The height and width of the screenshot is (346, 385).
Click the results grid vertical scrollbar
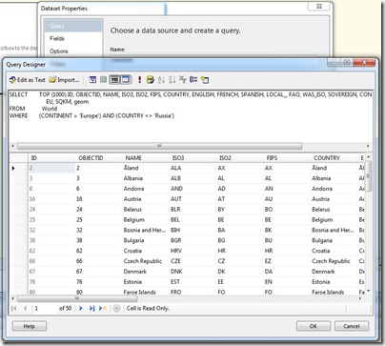coord(368,175)
